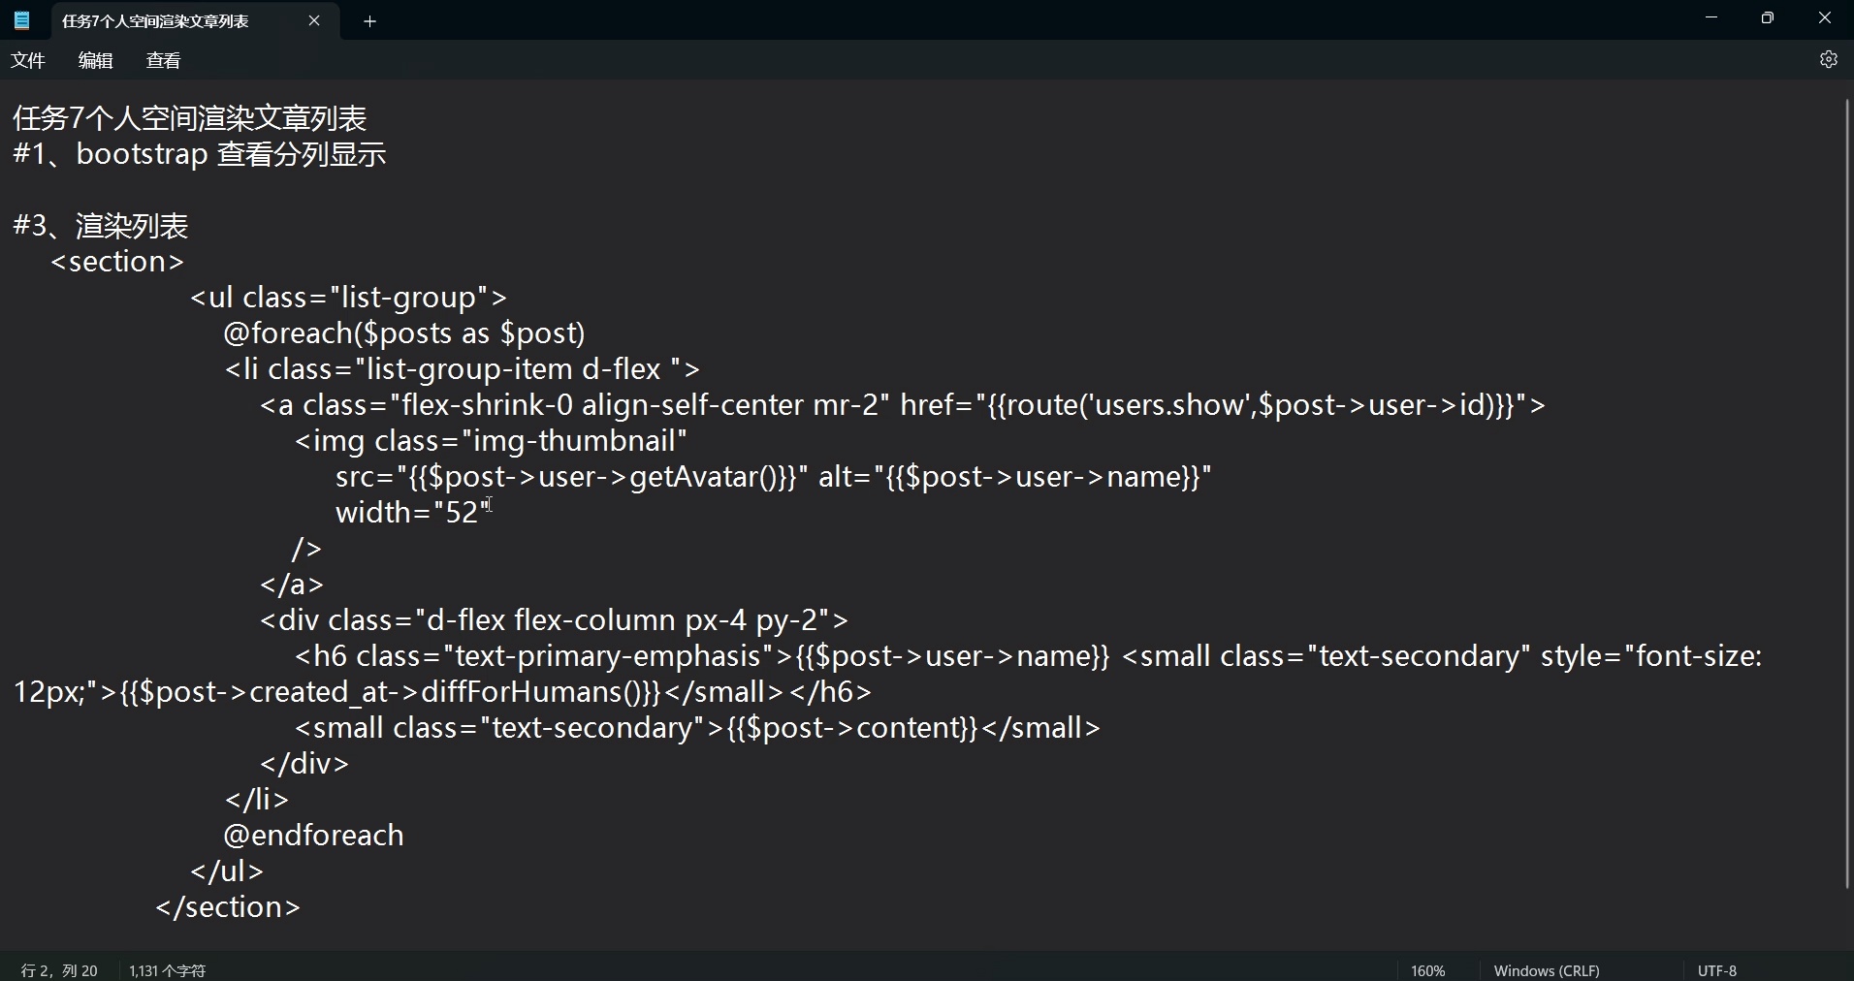1854x981 pixels.
Task: Click the Windows (CRLF) line-ending indicator
Action: (1547, 969)
